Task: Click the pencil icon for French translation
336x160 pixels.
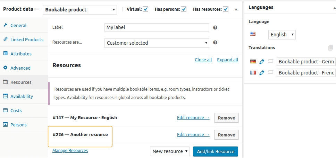Action: coord(262,73)
